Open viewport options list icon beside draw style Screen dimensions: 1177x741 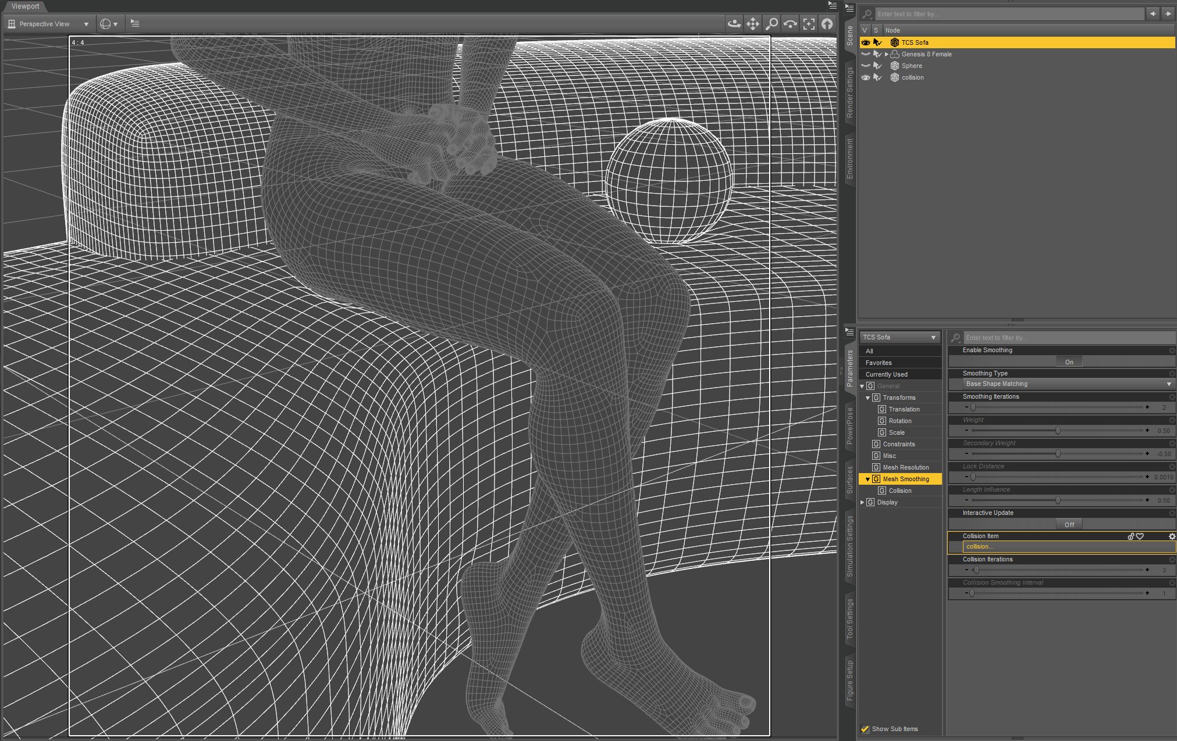tap(135, 24)
